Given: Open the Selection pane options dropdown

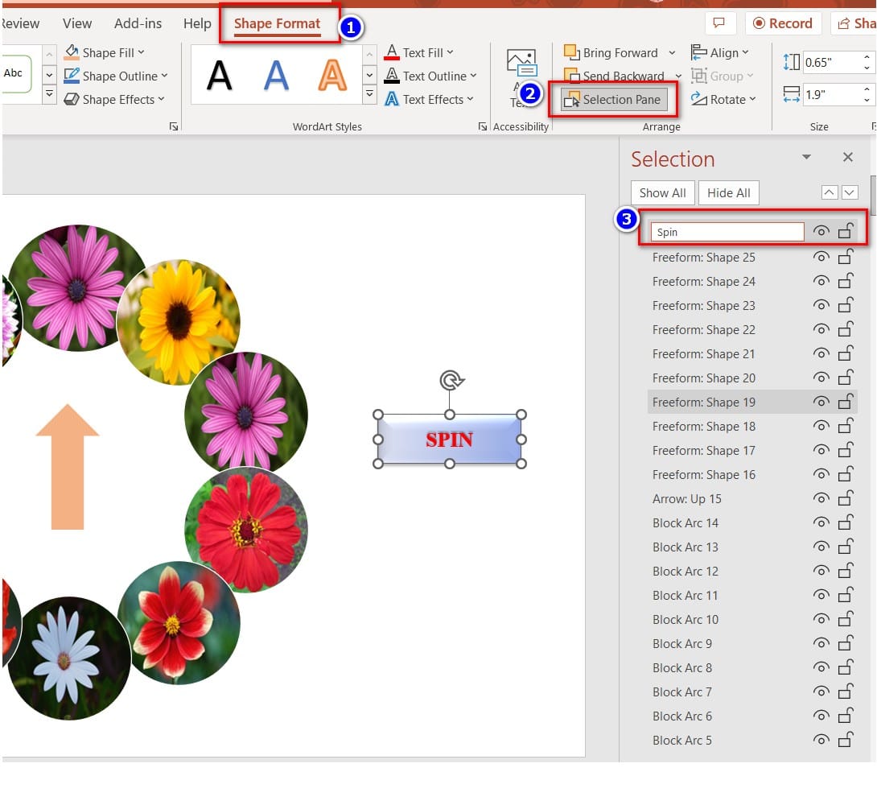Looking at the screenshot, I should point(806,157).
